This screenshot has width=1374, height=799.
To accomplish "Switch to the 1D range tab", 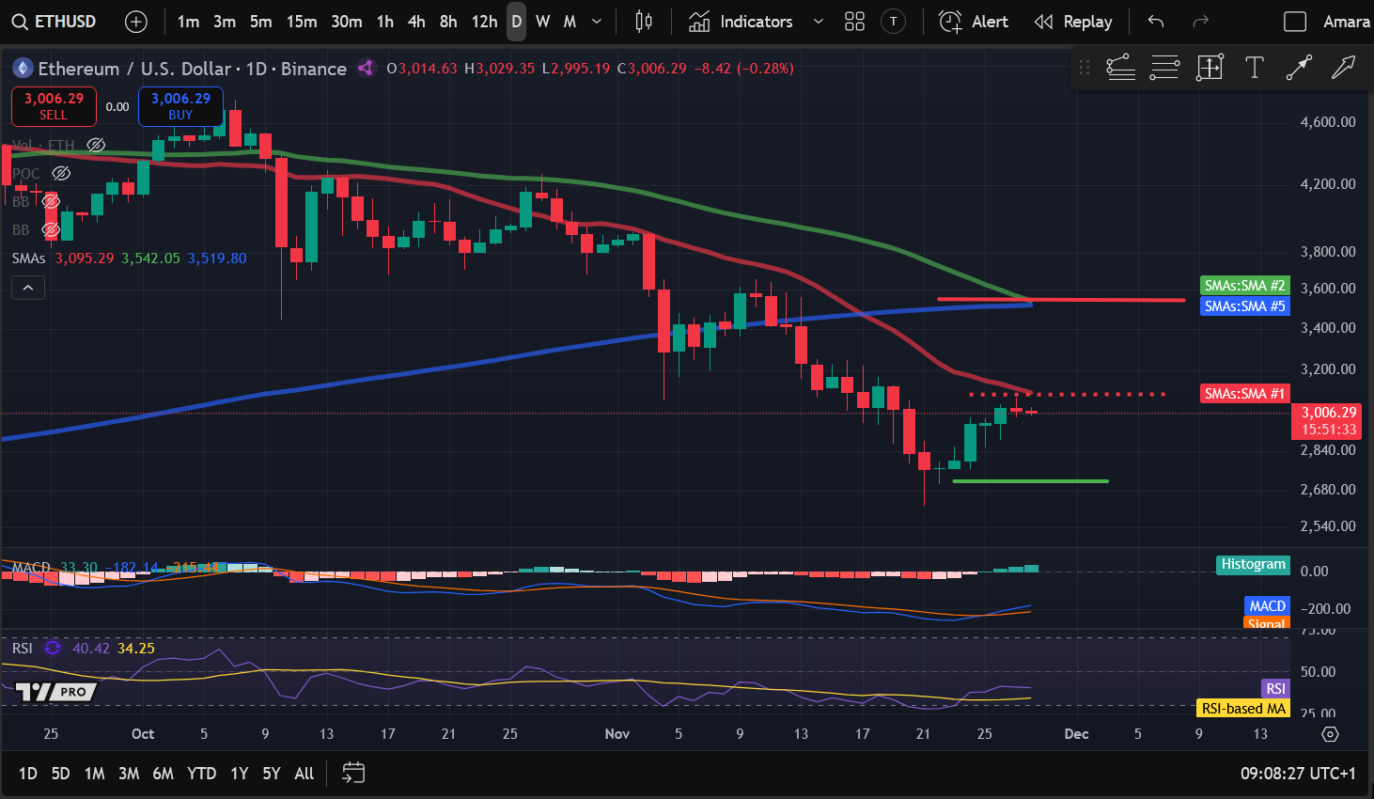I will (27, 773).
